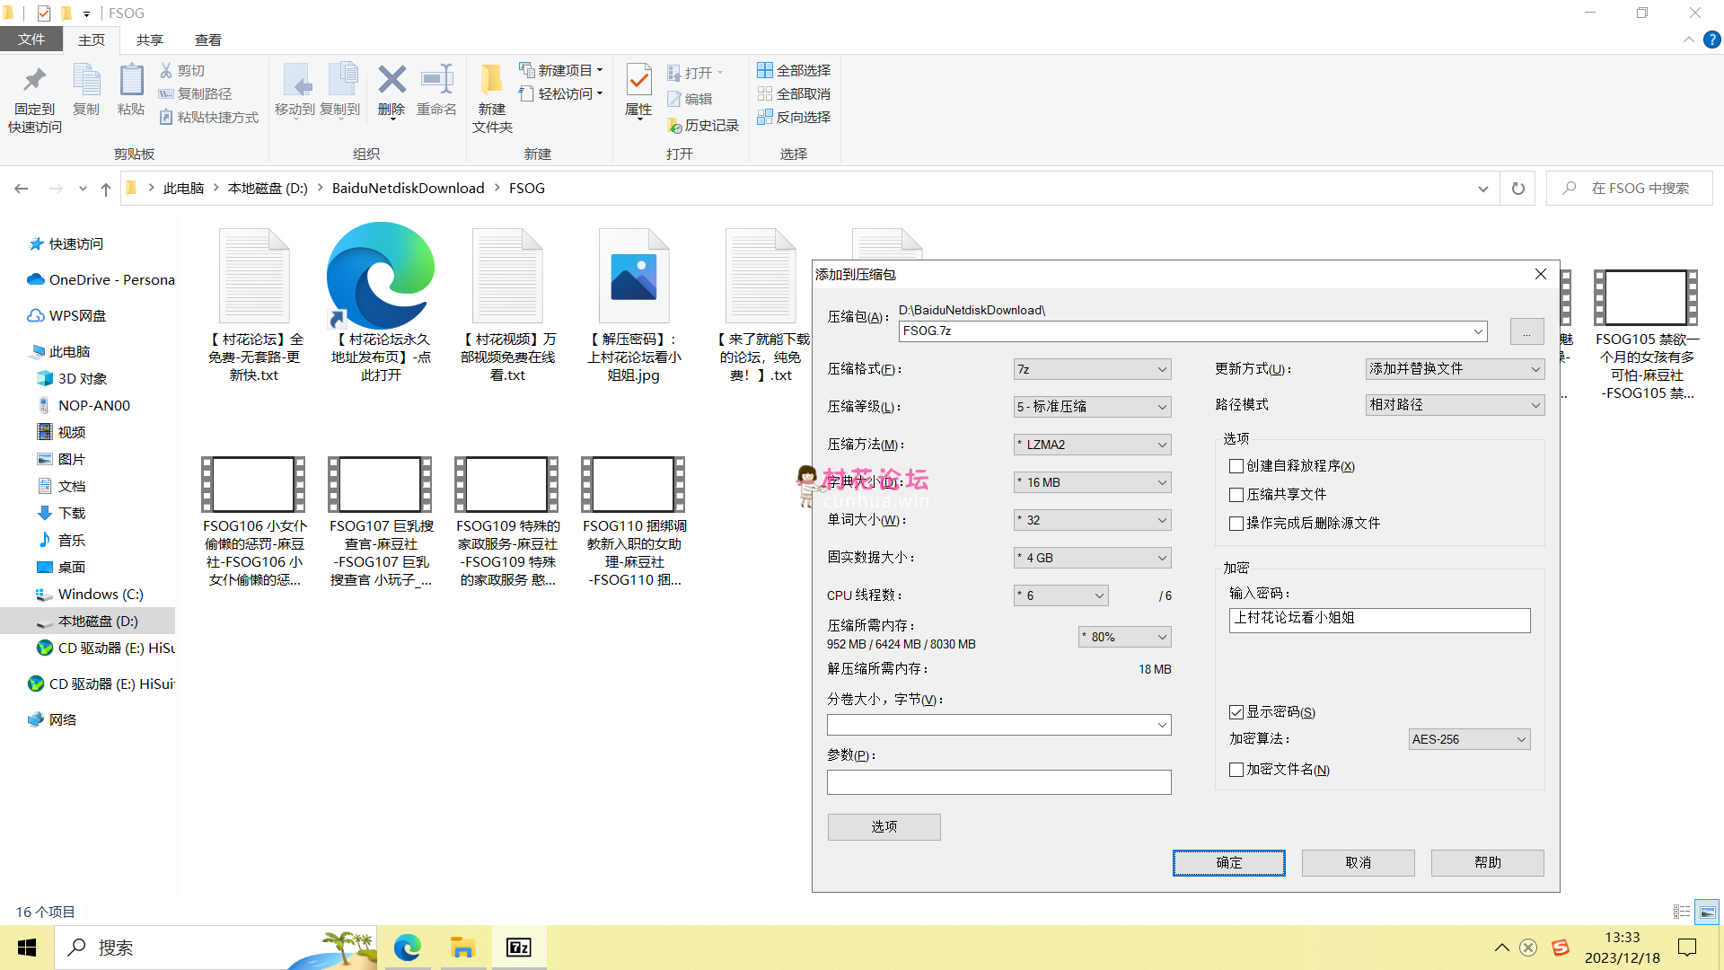
Task: Enable Create self-extracting archive checkbox
Action: coord(1236,466)
